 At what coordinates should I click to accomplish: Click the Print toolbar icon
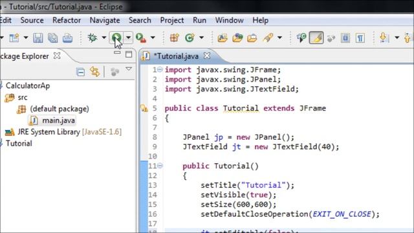(x=67, y=38)
